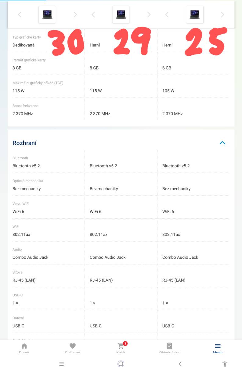The height and width of the screenshot is (367, 242).
Task: Show next product in third column
Action: tap(222, 14)
